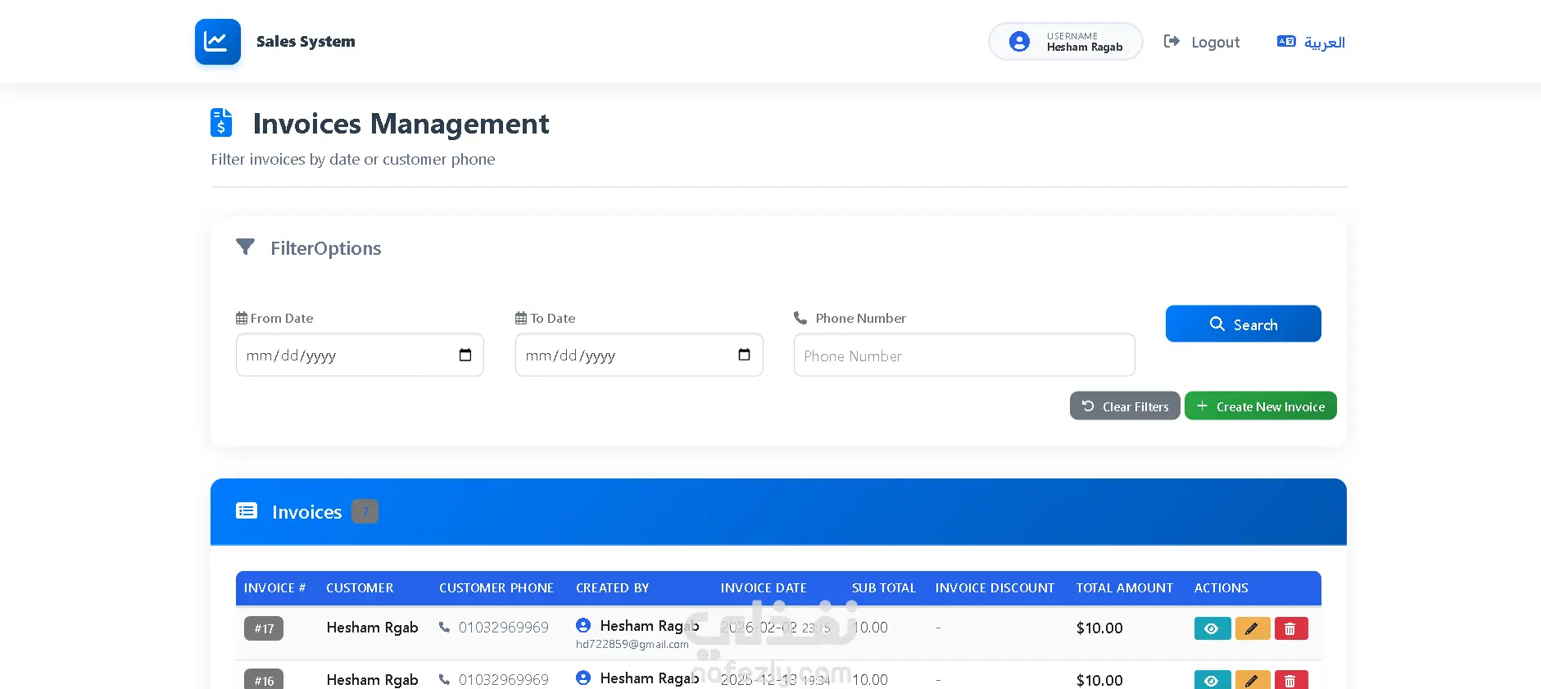
Task: Click the #17 invoice number badge
Action: click(x=264, y=628)
